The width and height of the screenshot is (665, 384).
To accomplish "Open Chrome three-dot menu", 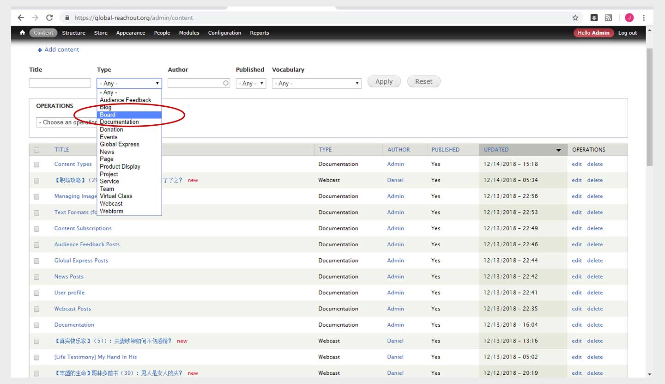I will pyautogui.click(x=644, y=18).
